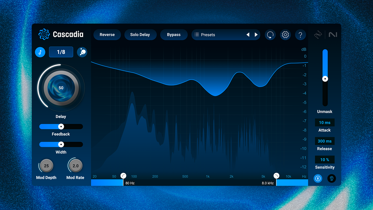Adjust the Width slider handle
Image resolution: width=373 pixels, height=210 pixels.
61,144
